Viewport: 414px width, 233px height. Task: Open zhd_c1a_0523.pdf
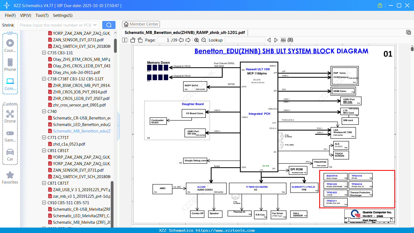click(x=69, y=144)
